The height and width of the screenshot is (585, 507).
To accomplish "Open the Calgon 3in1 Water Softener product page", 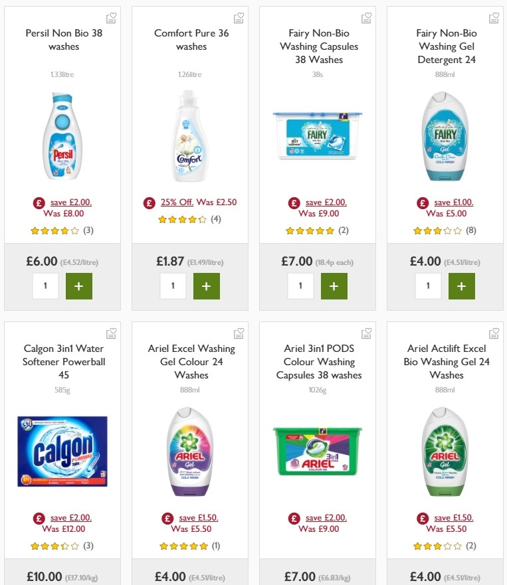I will [63, 361].
